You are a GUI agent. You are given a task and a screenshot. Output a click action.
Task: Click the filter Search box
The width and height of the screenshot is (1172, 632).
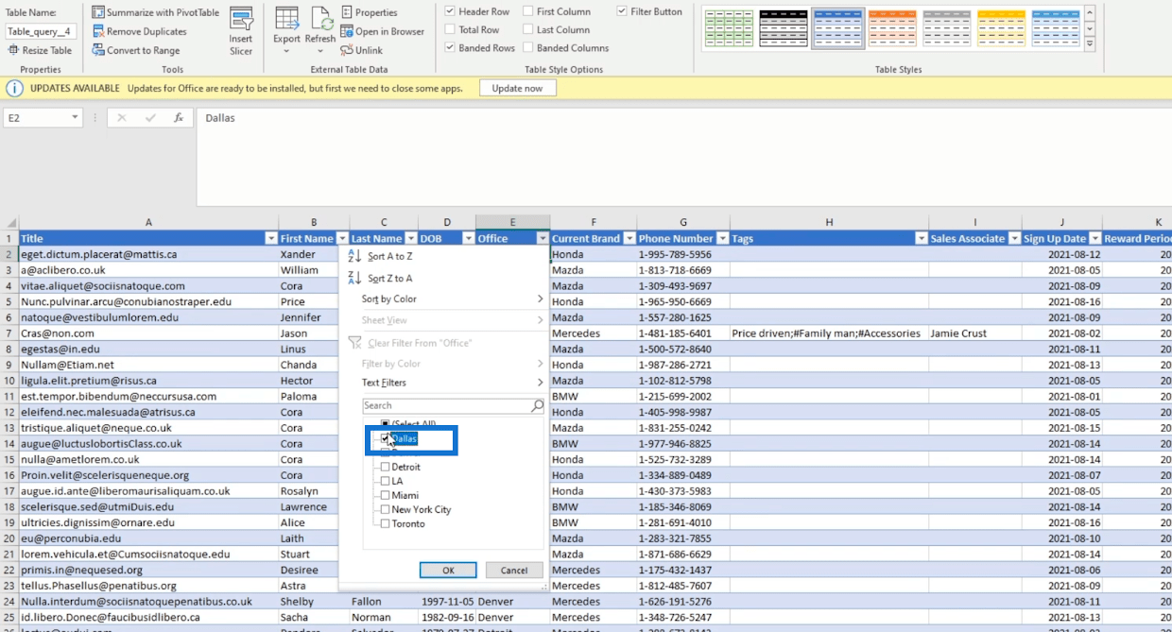tap(446, 405)
